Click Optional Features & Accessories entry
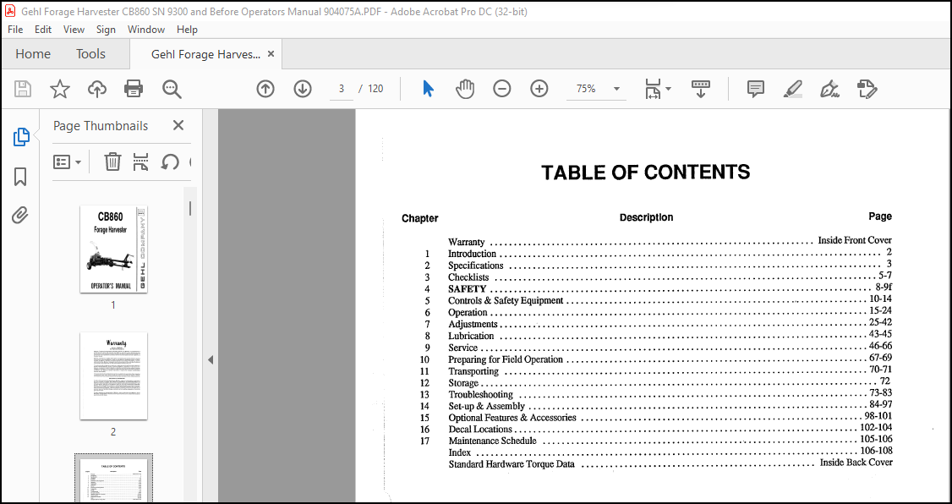952x504 pixels. 512,418
